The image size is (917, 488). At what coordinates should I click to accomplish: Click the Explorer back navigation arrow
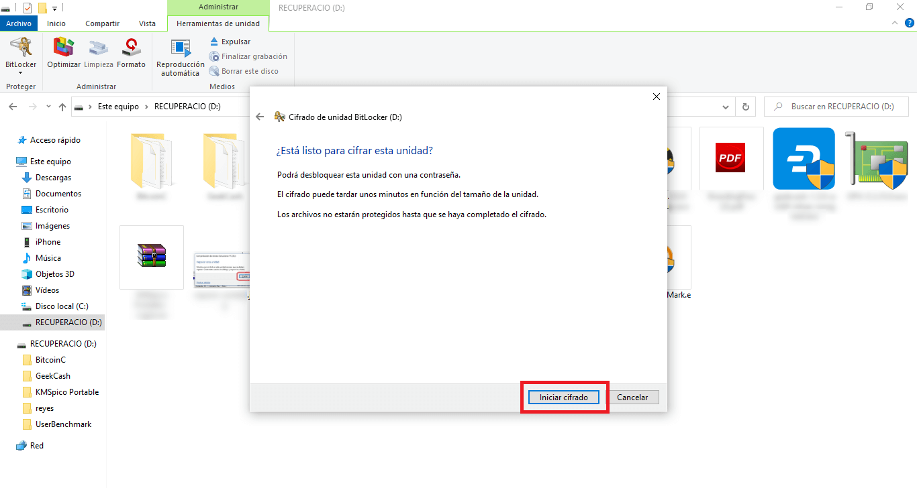coord(13,107)
